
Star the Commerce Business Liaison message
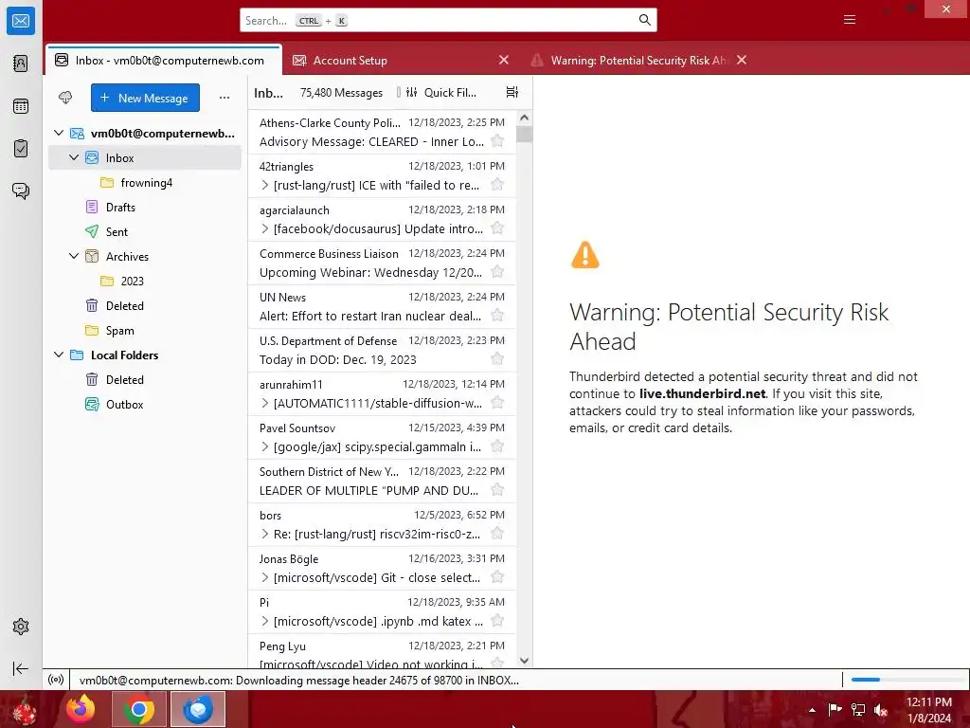tap(497, 272)
